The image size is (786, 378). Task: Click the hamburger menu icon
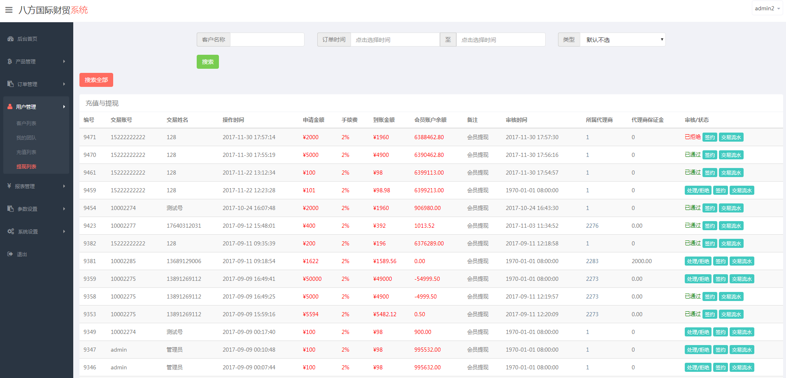[x=9, y=10]
